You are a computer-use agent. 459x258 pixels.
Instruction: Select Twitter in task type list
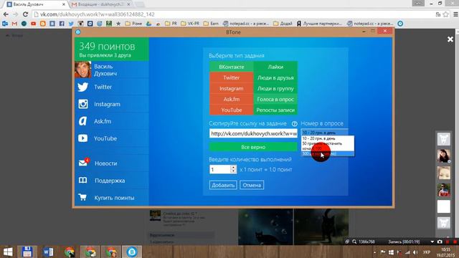[231, 78]
